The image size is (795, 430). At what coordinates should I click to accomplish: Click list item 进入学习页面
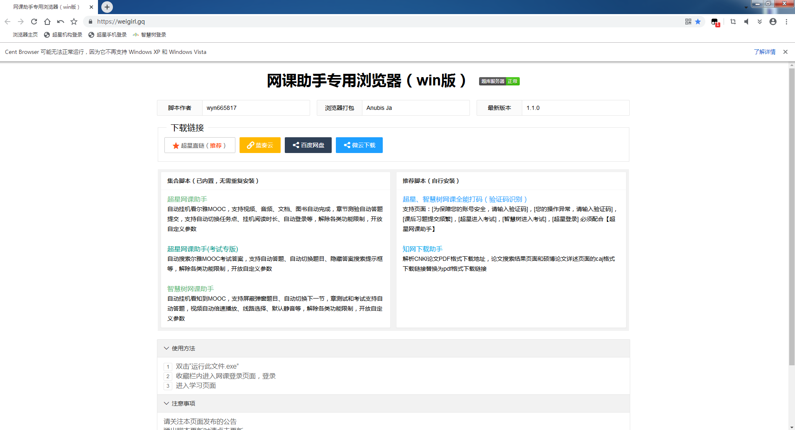tap(196, 386)
